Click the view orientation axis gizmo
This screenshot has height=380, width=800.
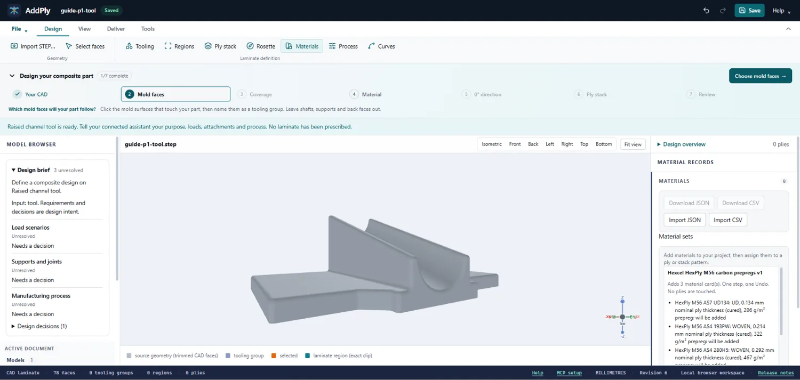point(622,317)
